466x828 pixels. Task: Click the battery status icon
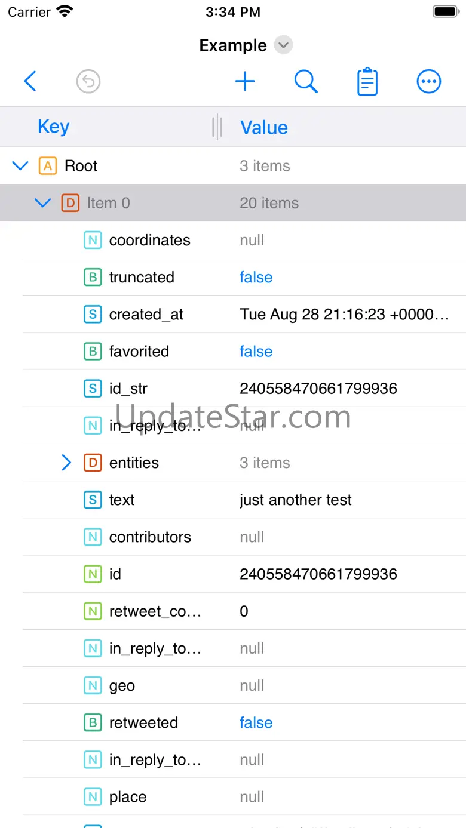[x=446, y=11]
